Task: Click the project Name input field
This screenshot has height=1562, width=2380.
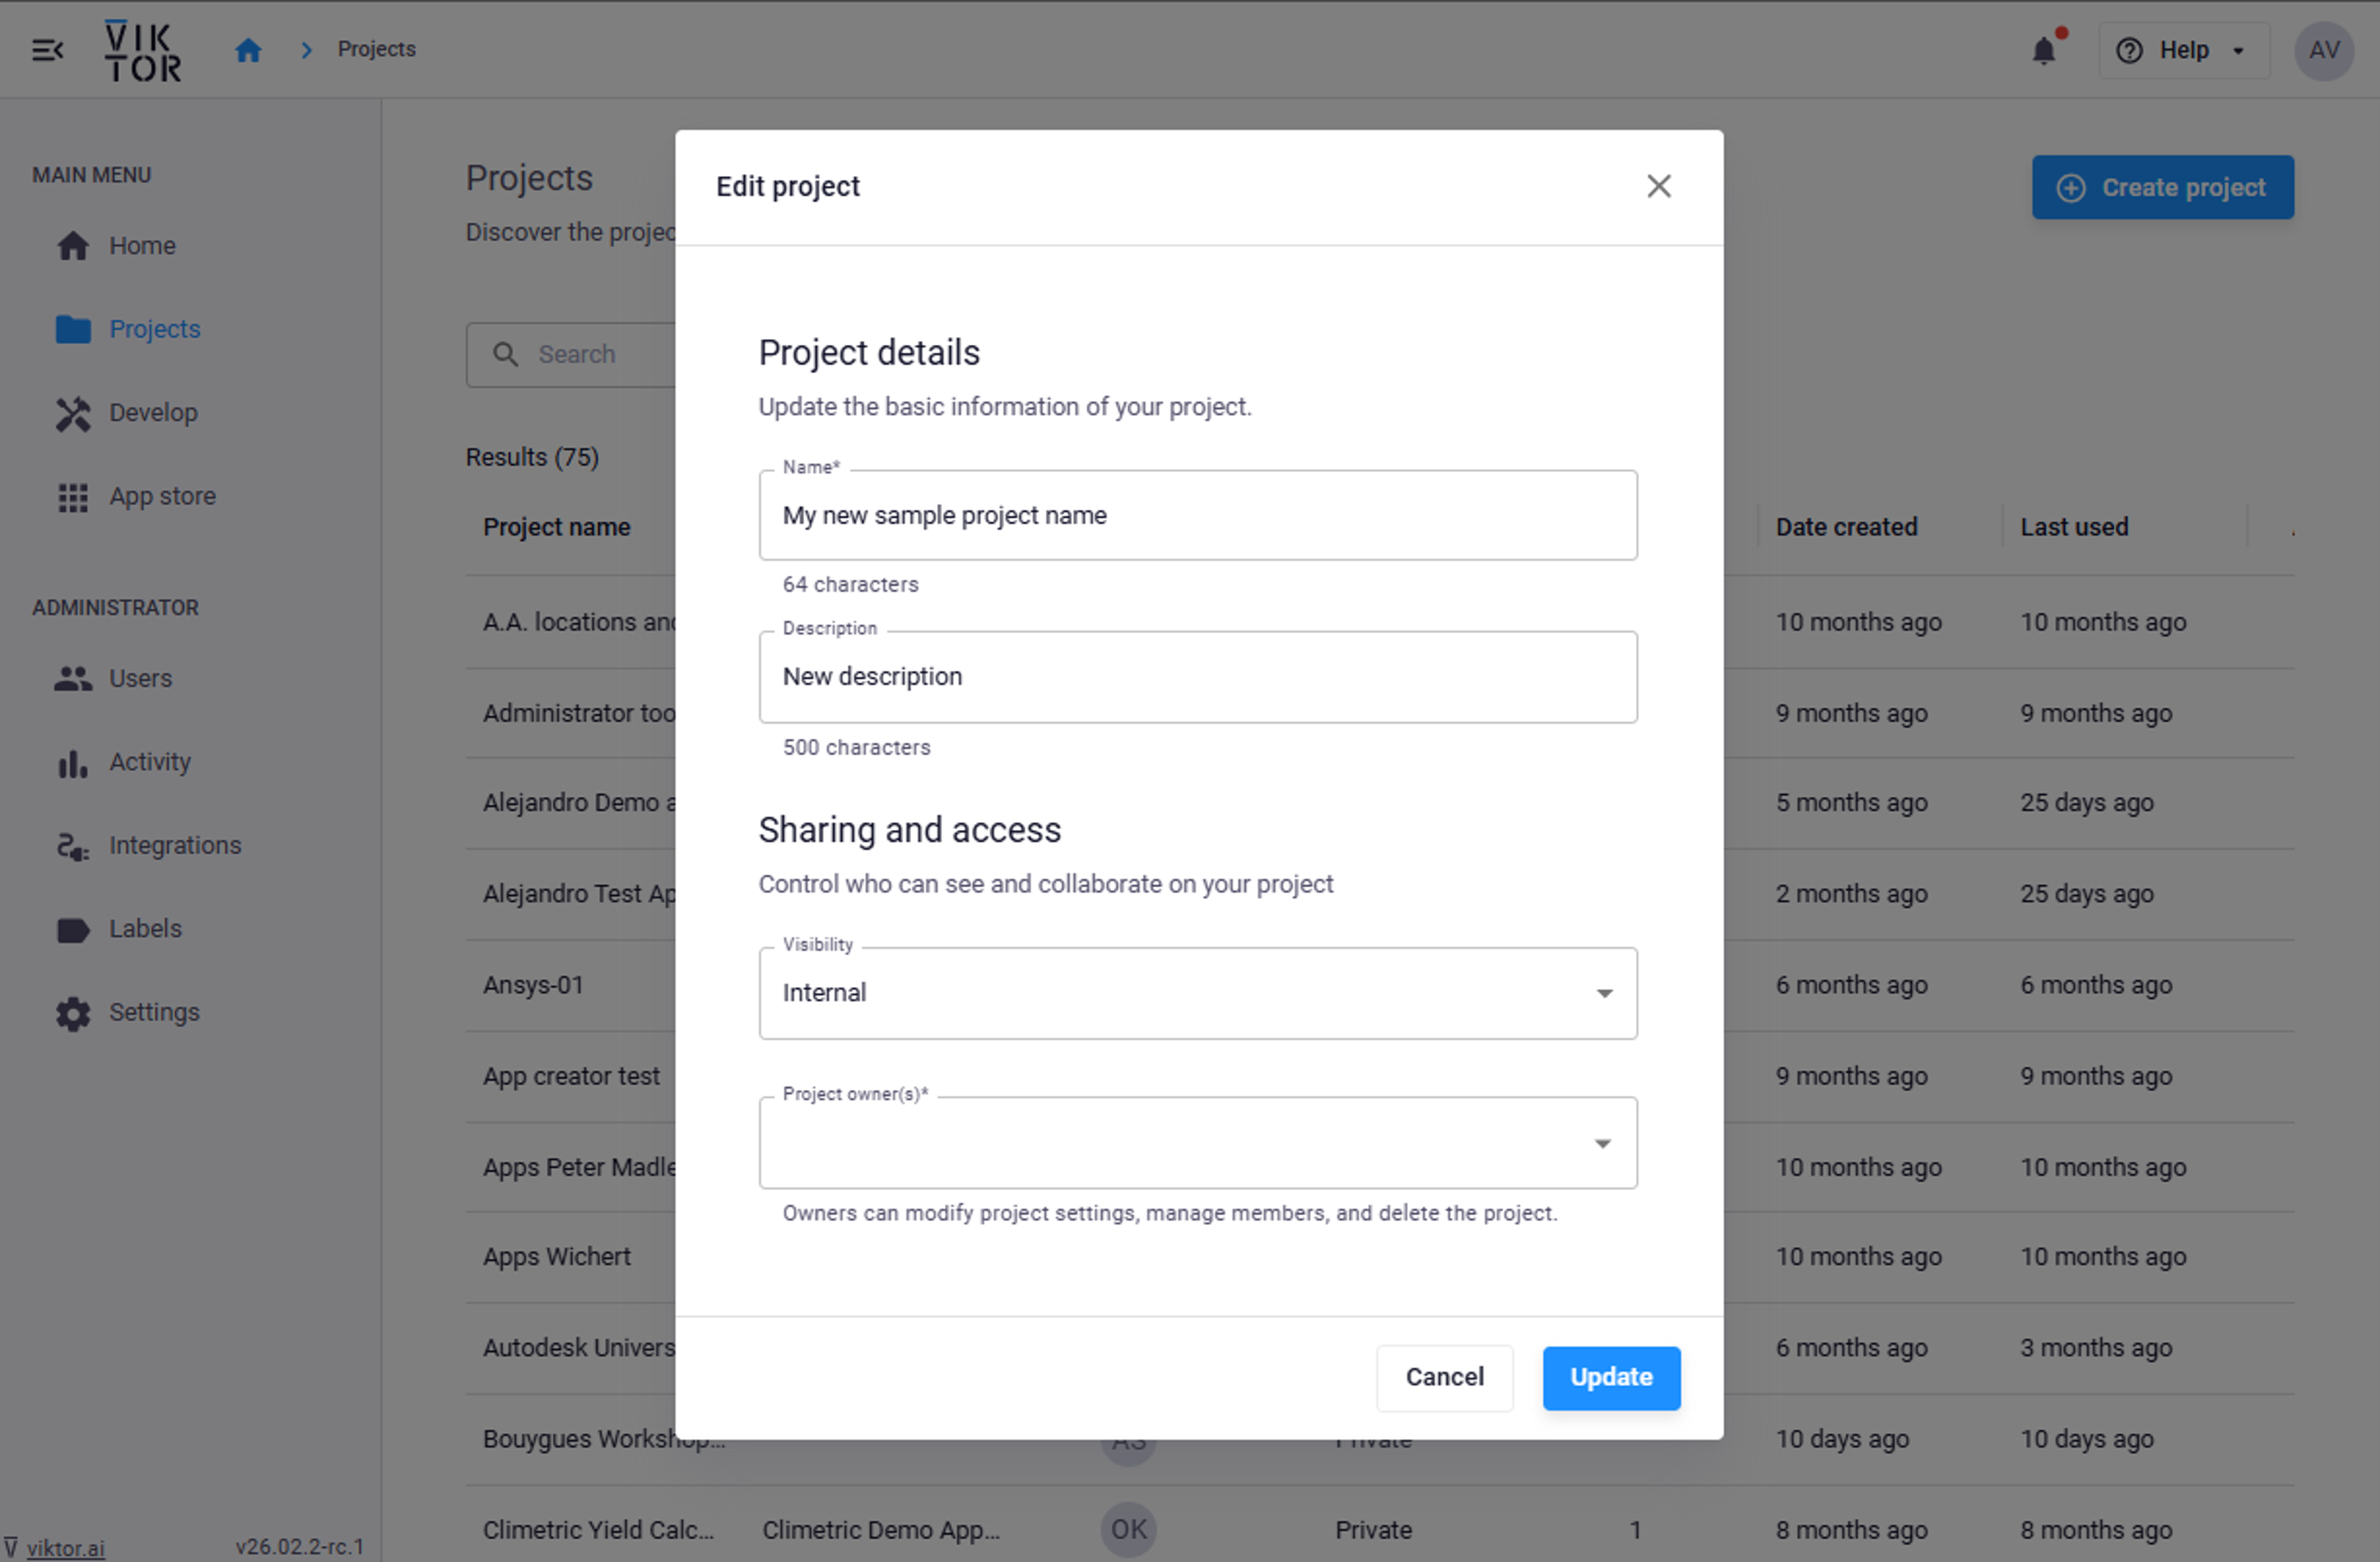Action: pos(1197,516)
